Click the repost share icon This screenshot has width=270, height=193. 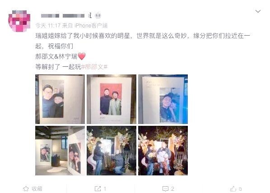[98, 188]
